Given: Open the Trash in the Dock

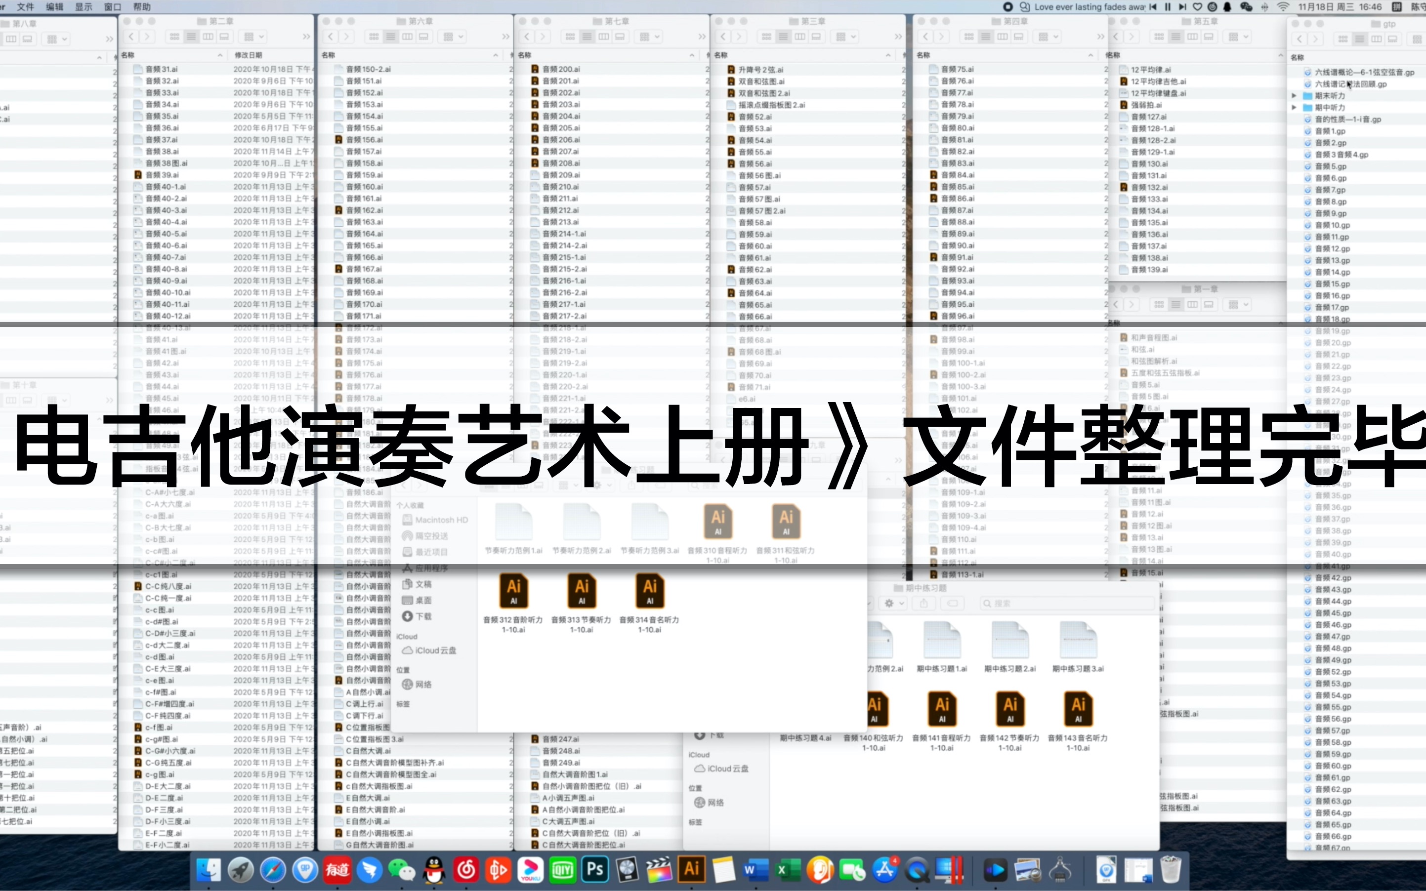Looking at the screenshot, I should coord(1170,869).
